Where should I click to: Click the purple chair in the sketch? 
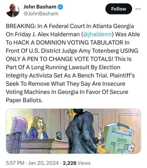(x=19, y=127)
